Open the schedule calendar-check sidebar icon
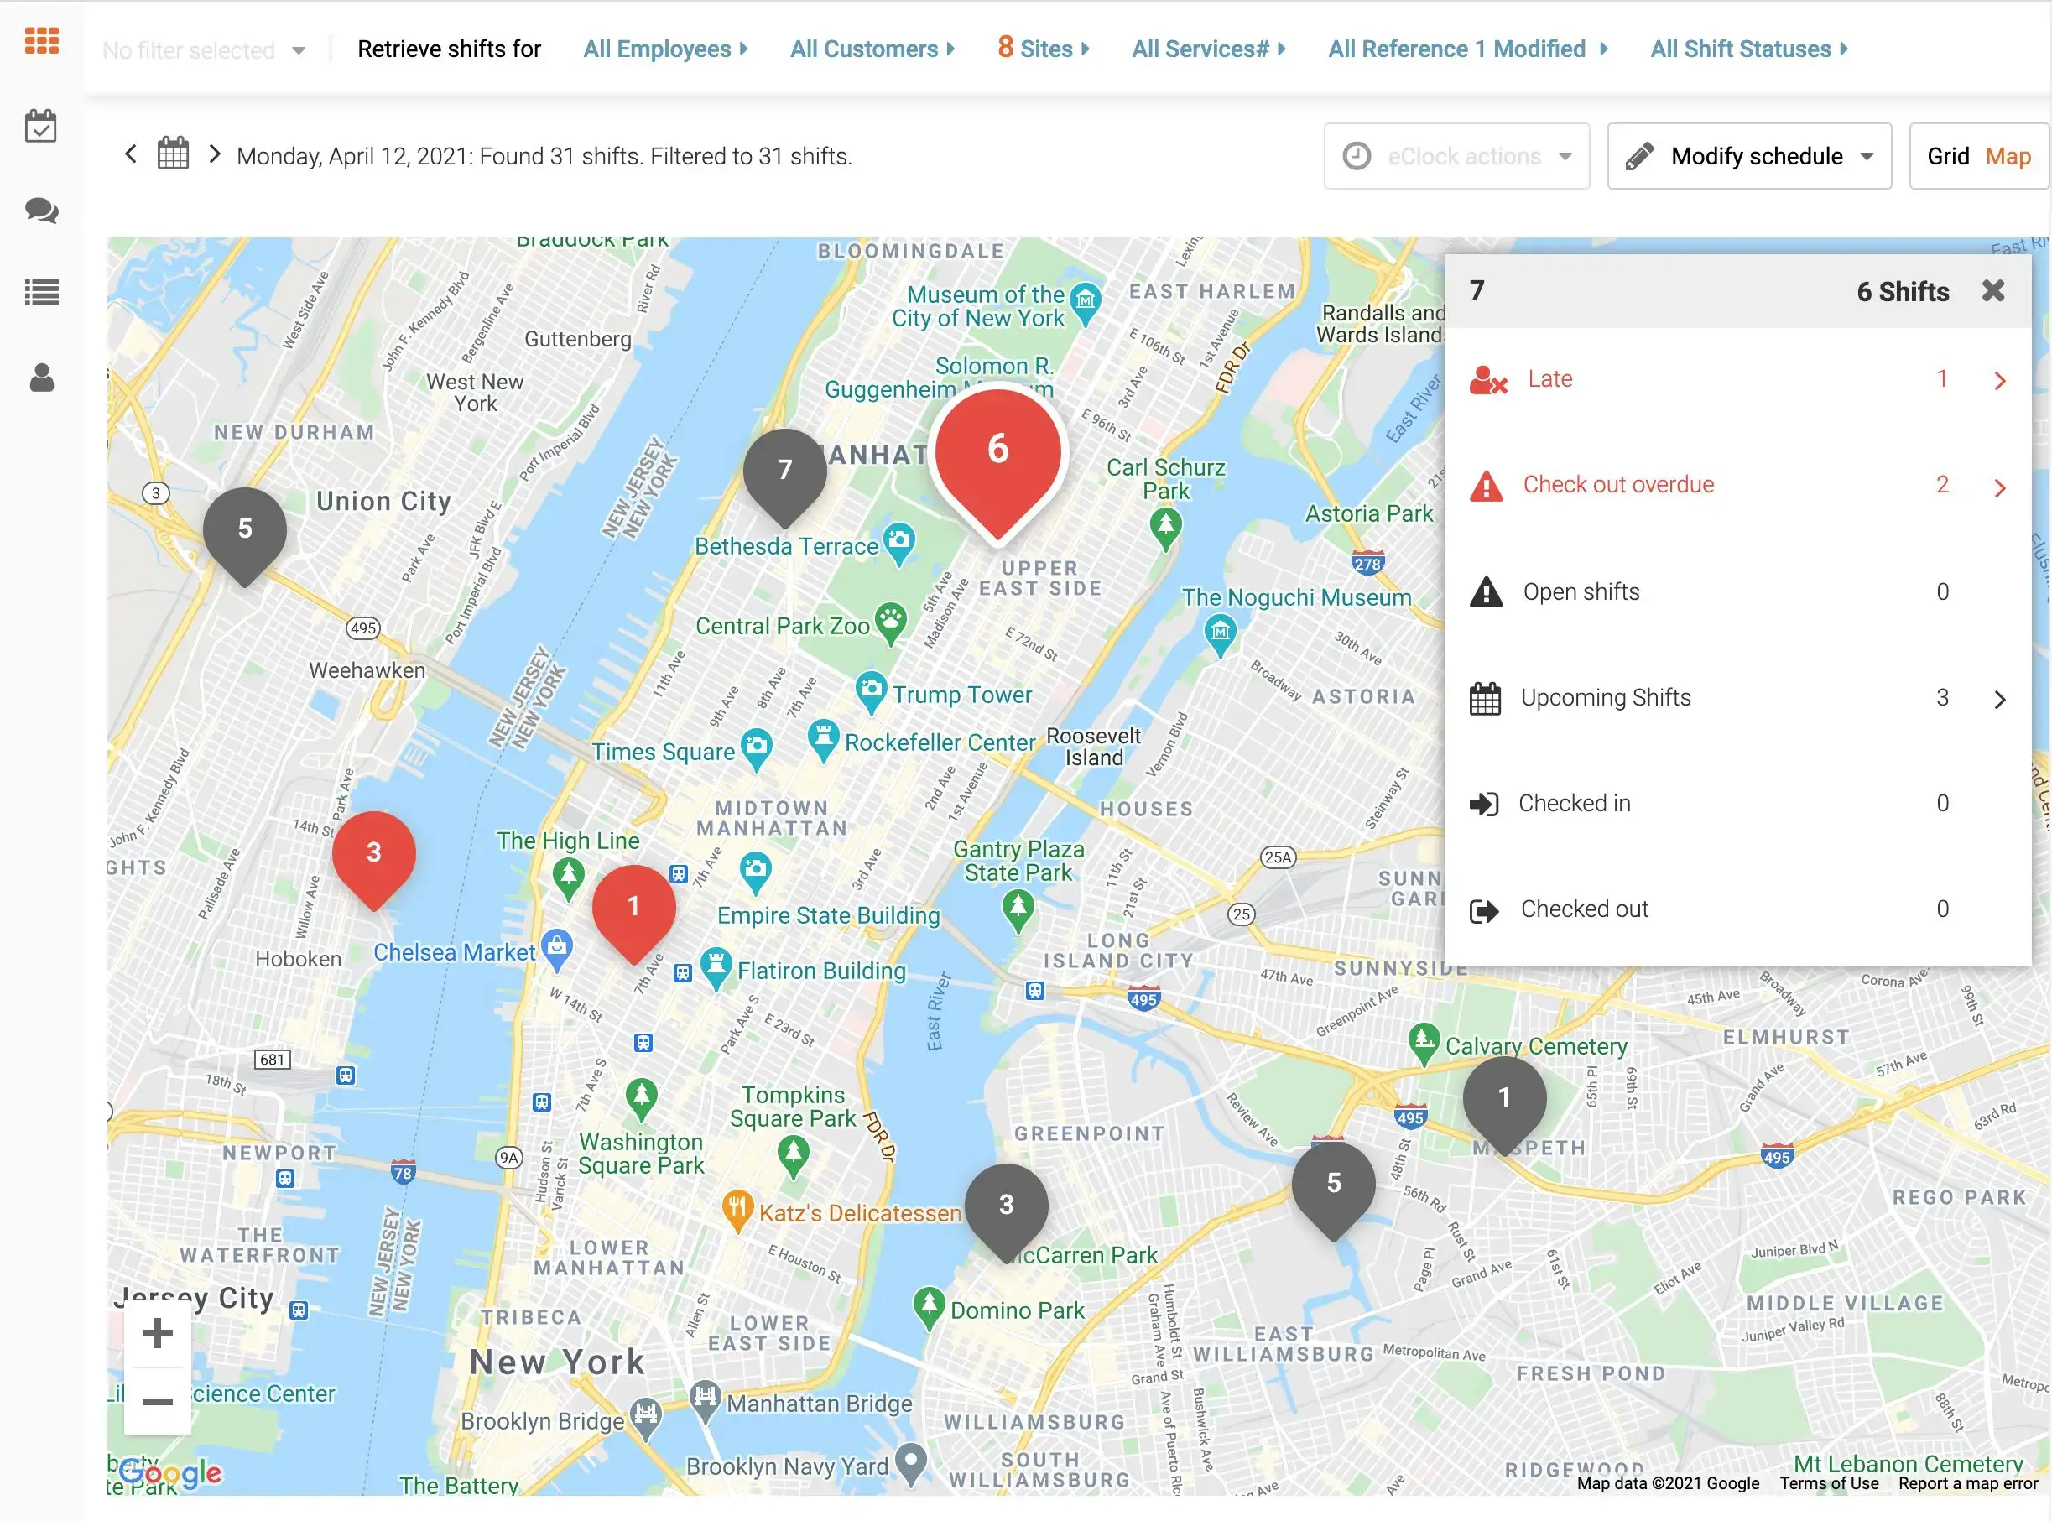The height and width of the screenshot is (1521, 2052). (40, 126)
